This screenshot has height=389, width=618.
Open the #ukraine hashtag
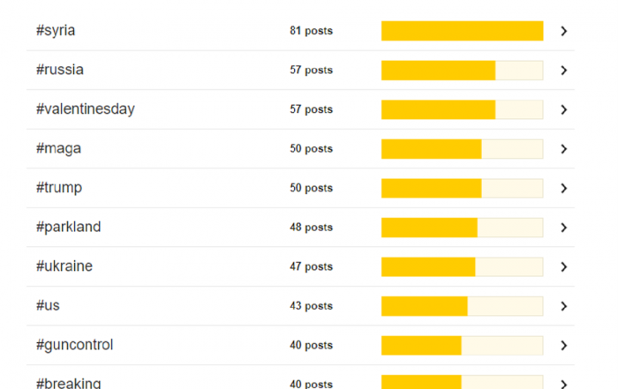[64, 266]
